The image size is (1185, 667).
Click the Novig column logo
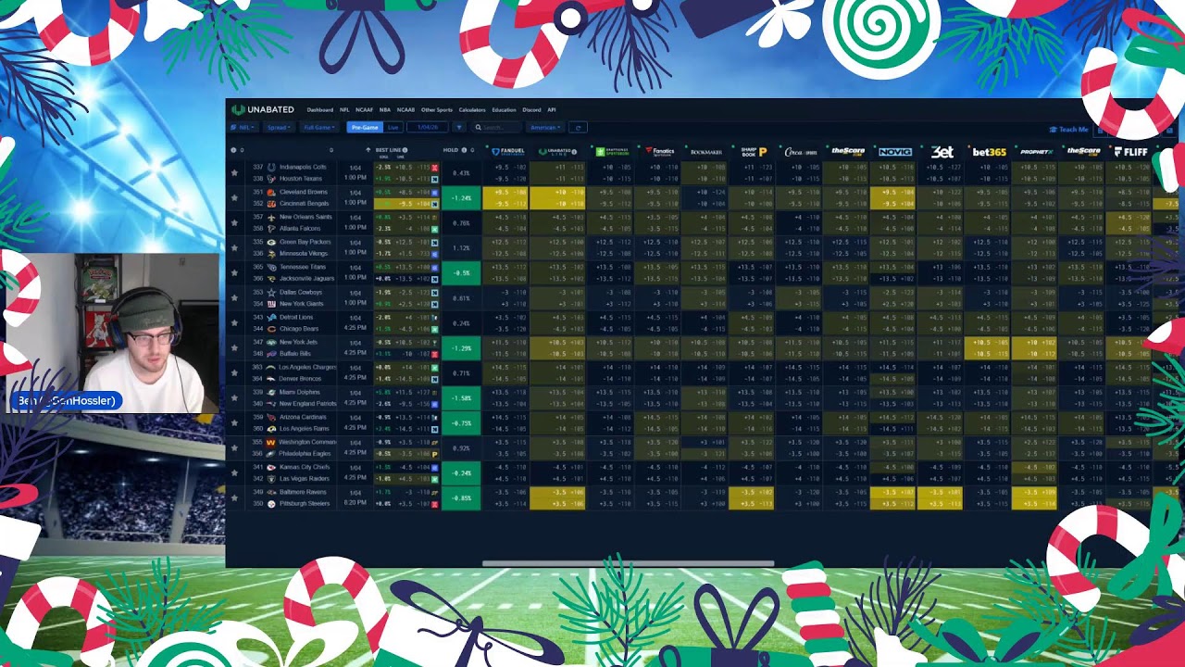(895, 151)
